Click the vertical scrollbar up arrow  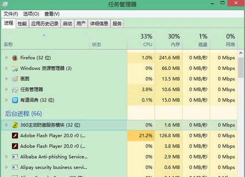(x=241, y=53)
